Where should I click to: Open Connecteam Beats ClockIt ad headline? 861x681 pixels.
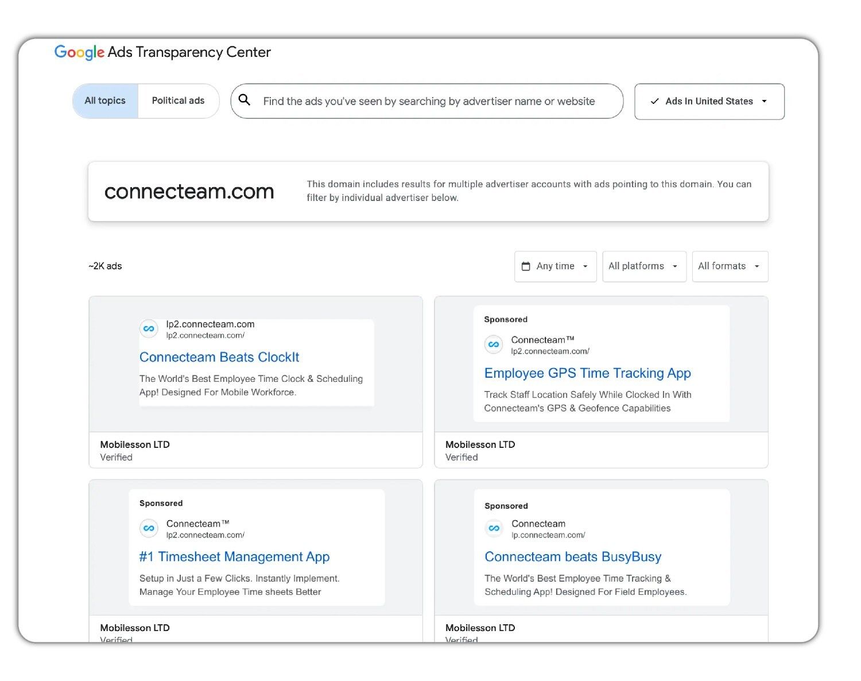[x=219, y=357]
